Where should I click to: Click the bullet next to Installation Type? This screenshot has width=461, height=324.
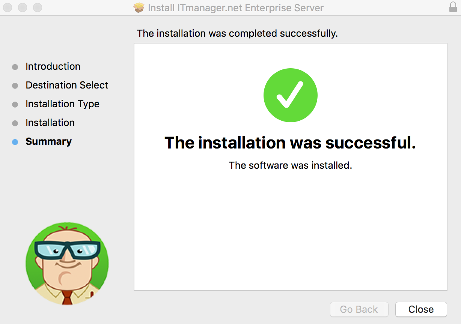click(15, 104)
